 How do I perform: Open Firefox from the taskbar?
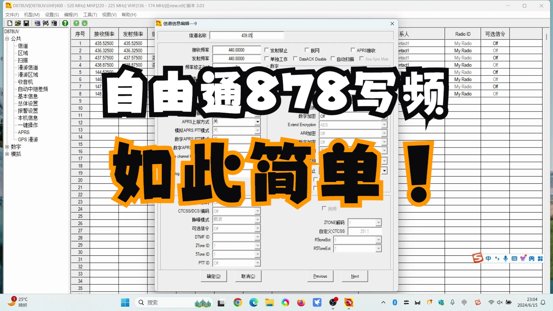301,303
